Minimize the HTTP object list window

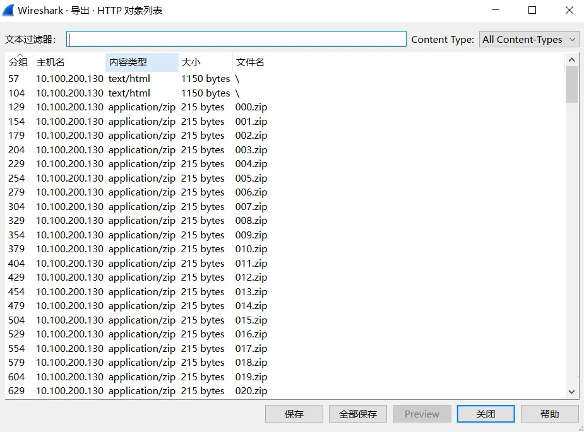tap(496, 10)
